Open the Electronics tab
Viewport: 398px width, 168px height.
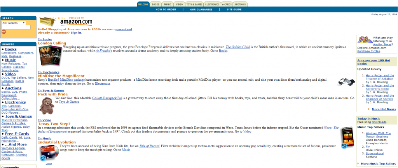pos(212,4)
